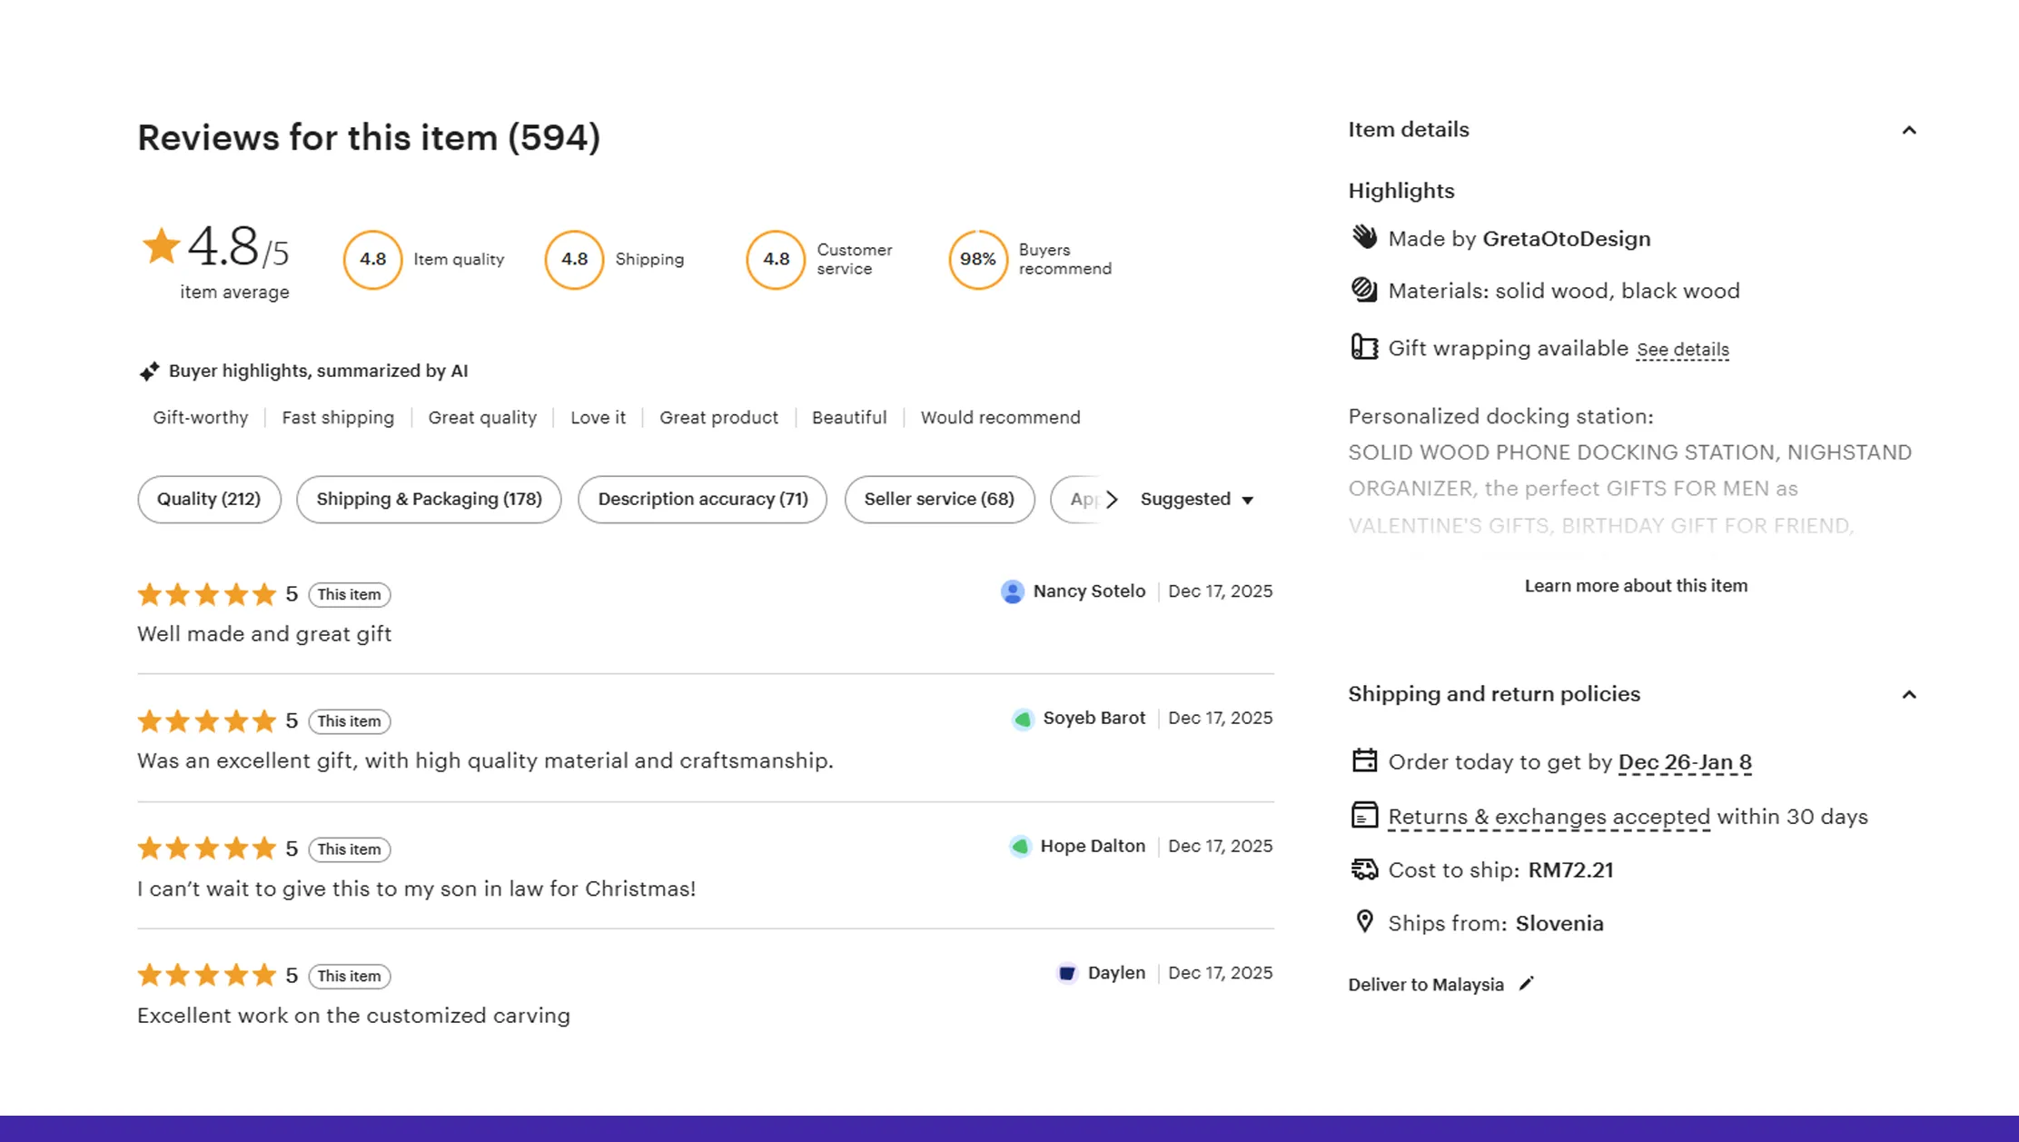
Task: Click the arrow to reveal more filter chips
Action: pos(1112,499)
